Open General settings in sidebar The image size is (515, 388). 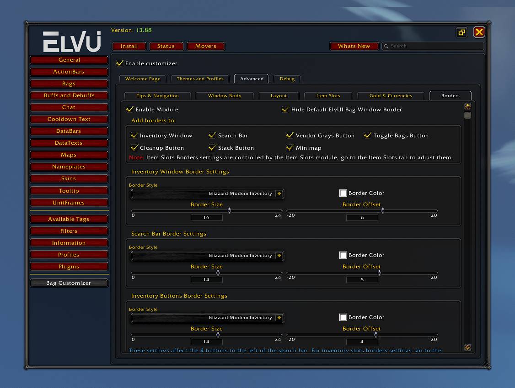pyautogui.click(x=69, y=60)
